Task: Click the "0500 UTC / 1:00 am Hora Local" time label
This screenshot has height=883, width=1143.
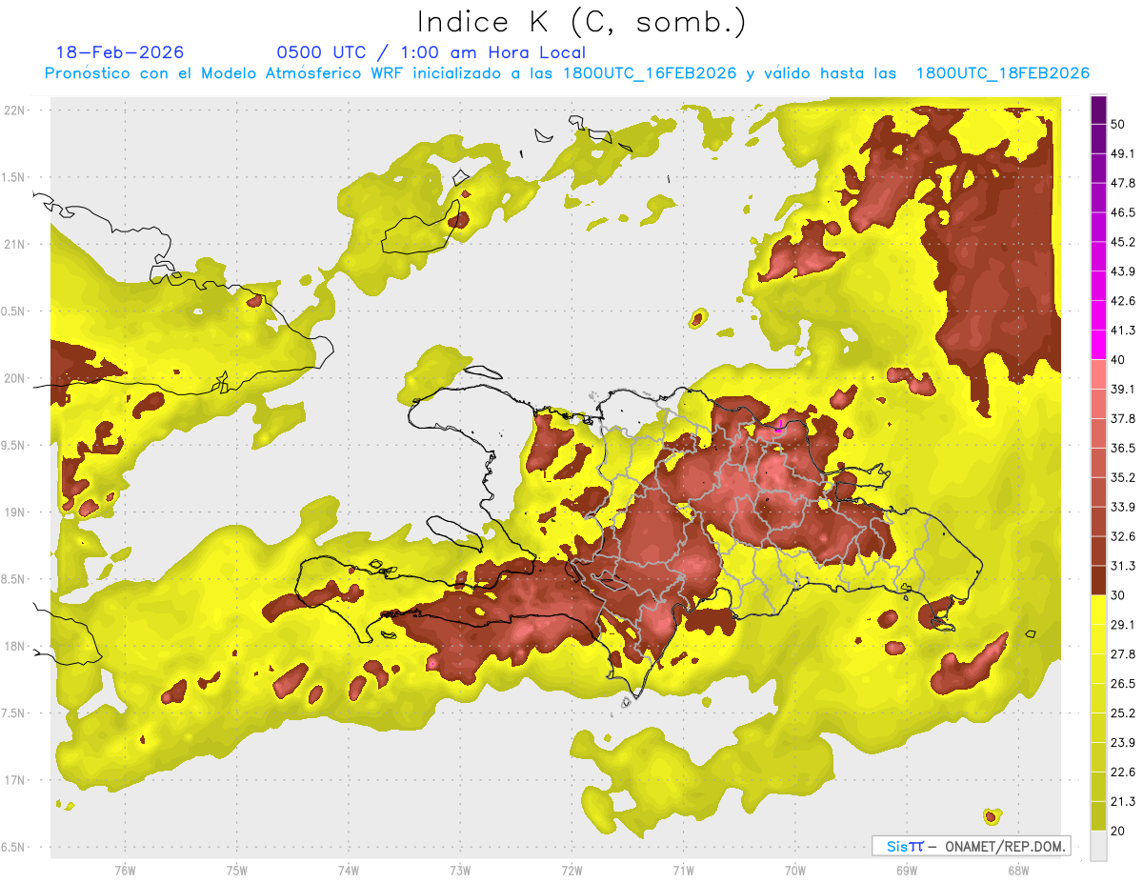Action: point(431,52)
